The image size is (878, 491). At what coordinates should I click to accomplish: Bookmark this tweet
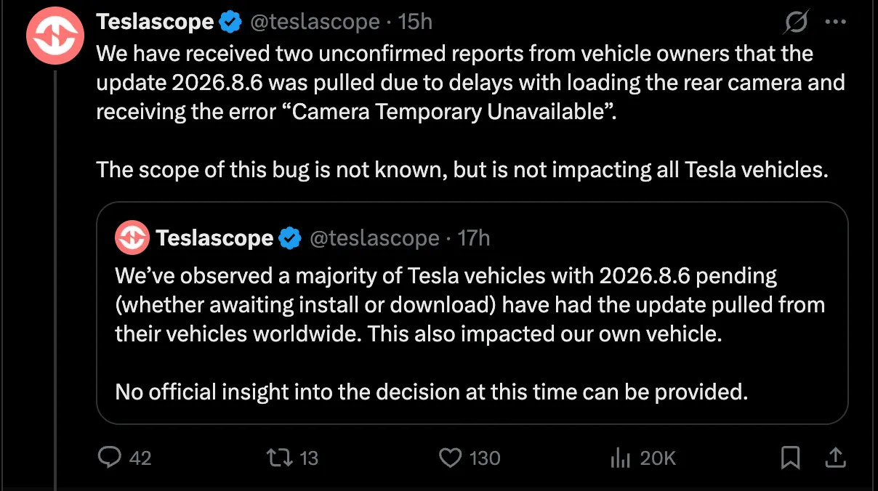[x=791, y=458]
